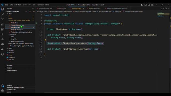Refresh the Explorer file tree
Viewport: 171px width, 96px height.
[x=31, y=11]
